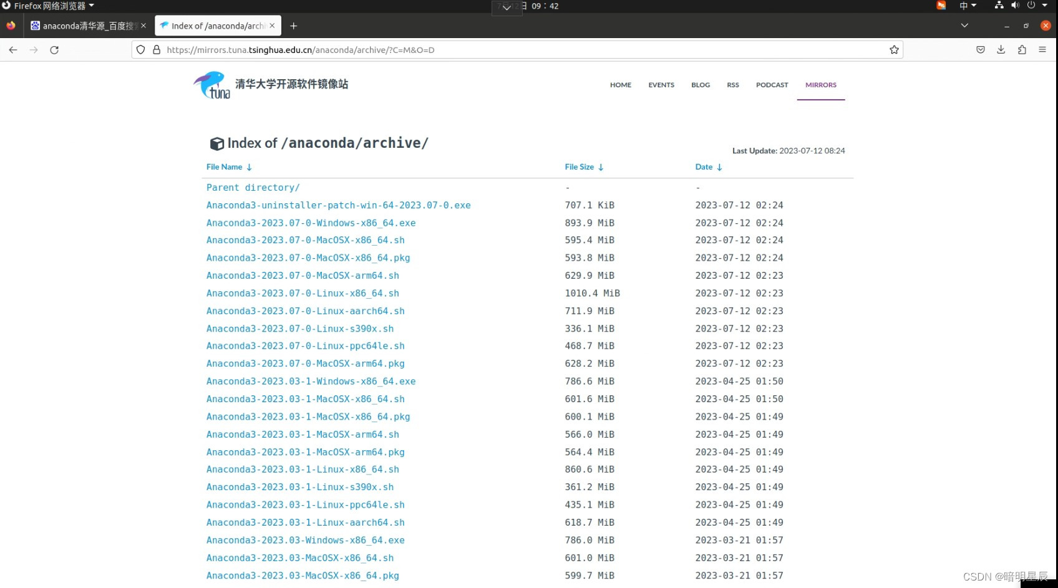Download Anaconda3-2023.07-0-MacOSX-x86_64.sh
The width and height of the screenshot is (1058, 588).
[306, 240]
